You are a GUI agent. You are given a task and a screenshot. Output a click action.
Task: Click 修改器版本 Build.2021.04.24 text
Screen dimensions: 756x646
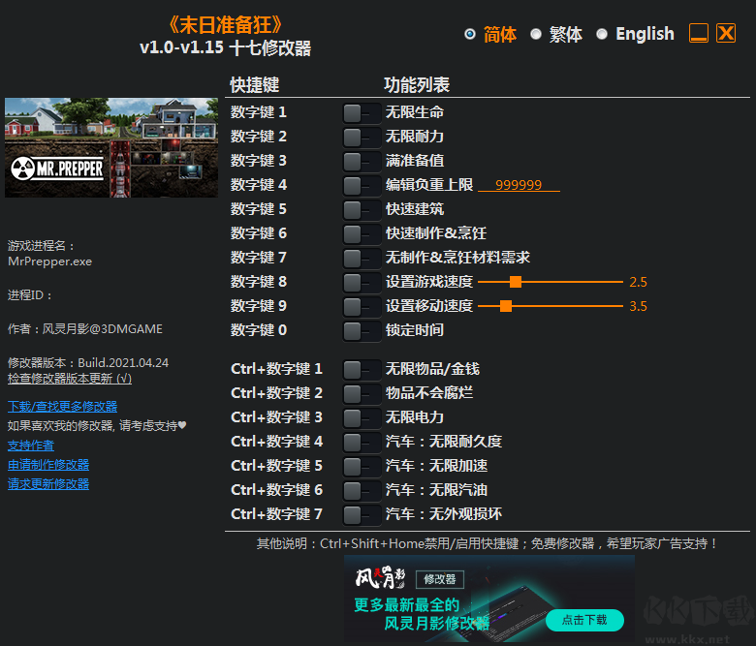pos(88,363)
